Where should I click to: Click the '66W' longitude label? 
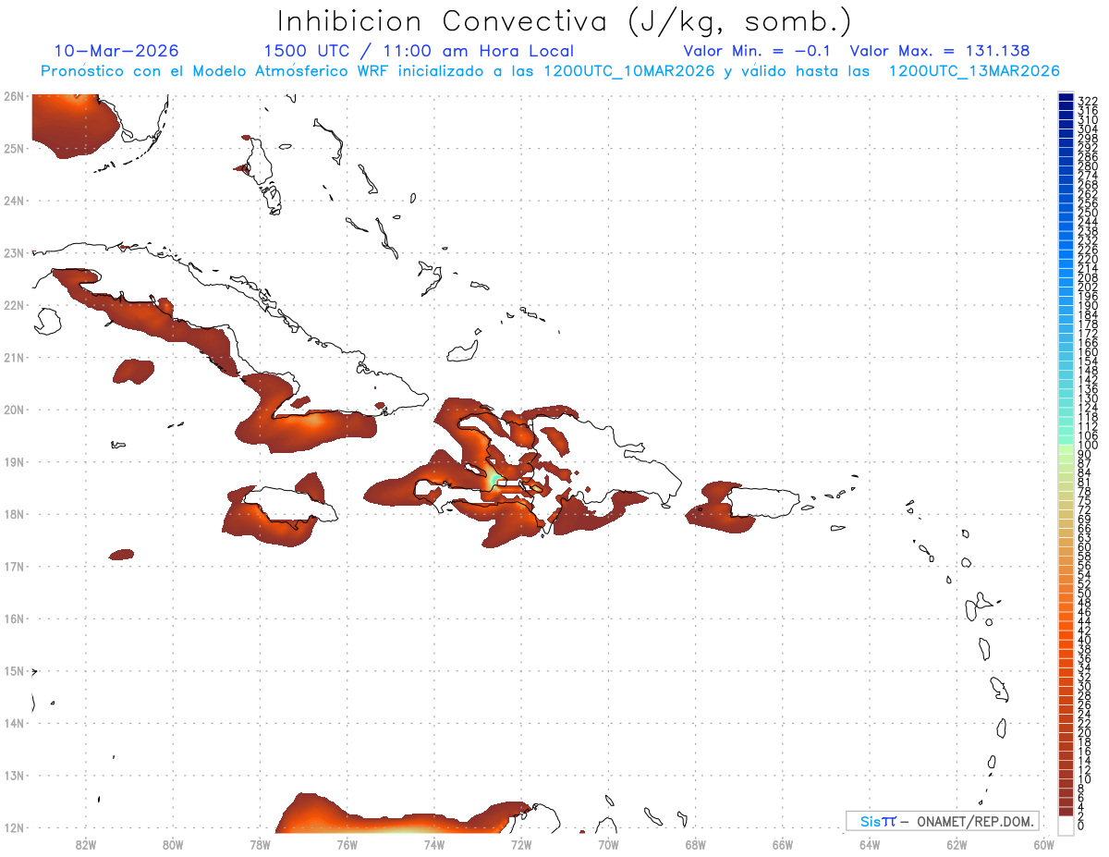pos(782,844)
